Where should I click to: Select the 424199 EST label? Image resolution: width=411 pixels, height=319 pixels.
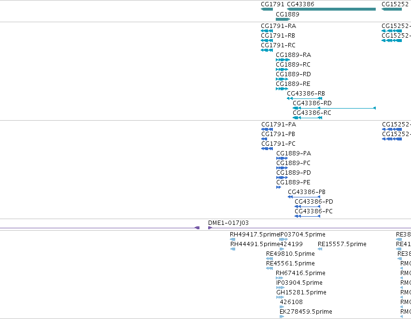pos(291,244)
